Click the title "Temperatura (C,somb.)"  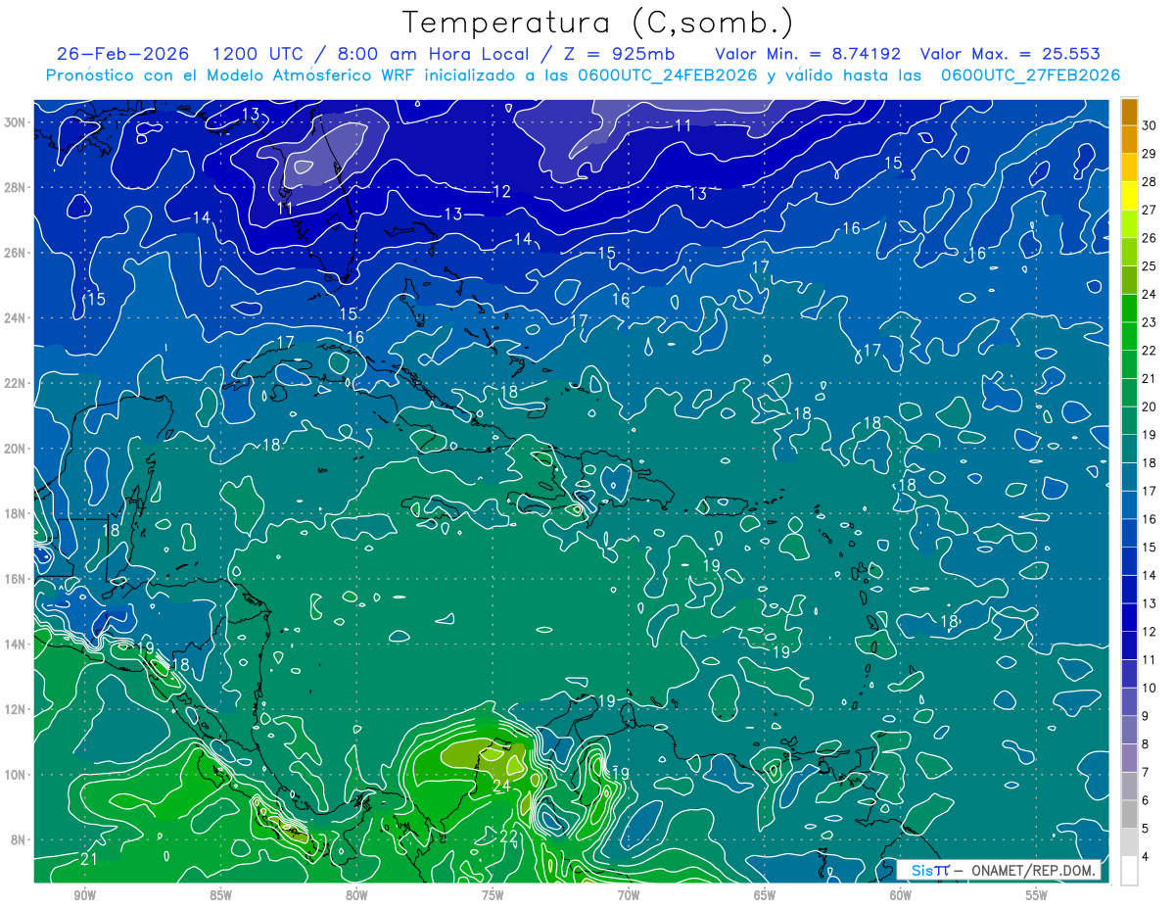(x=598, y=24)
